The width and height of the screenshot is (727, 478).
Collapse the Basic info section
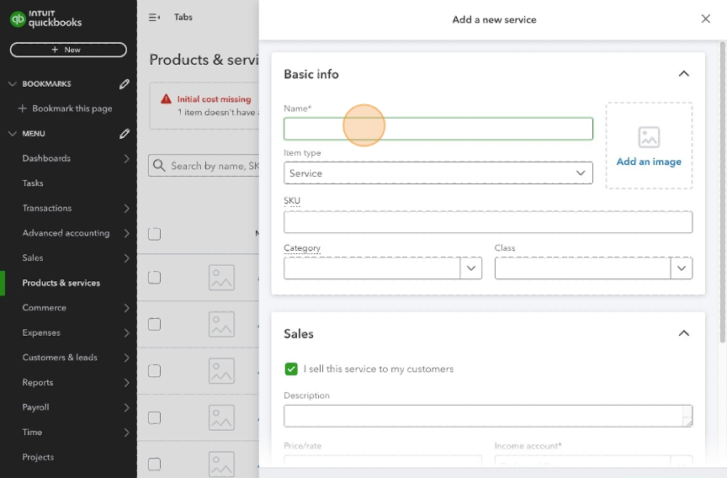(683, 74)
